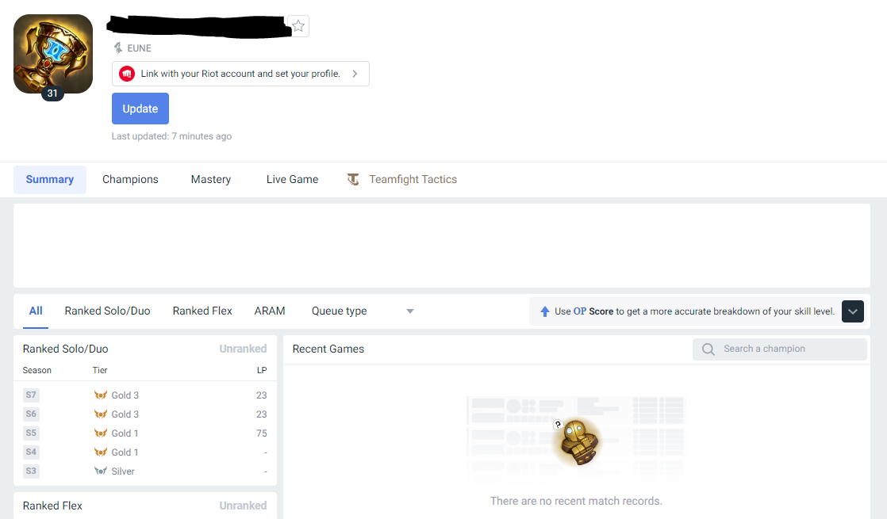
Task: Open the Queue type dropdown
Action: pyautogui.click(x=363, y=311)
